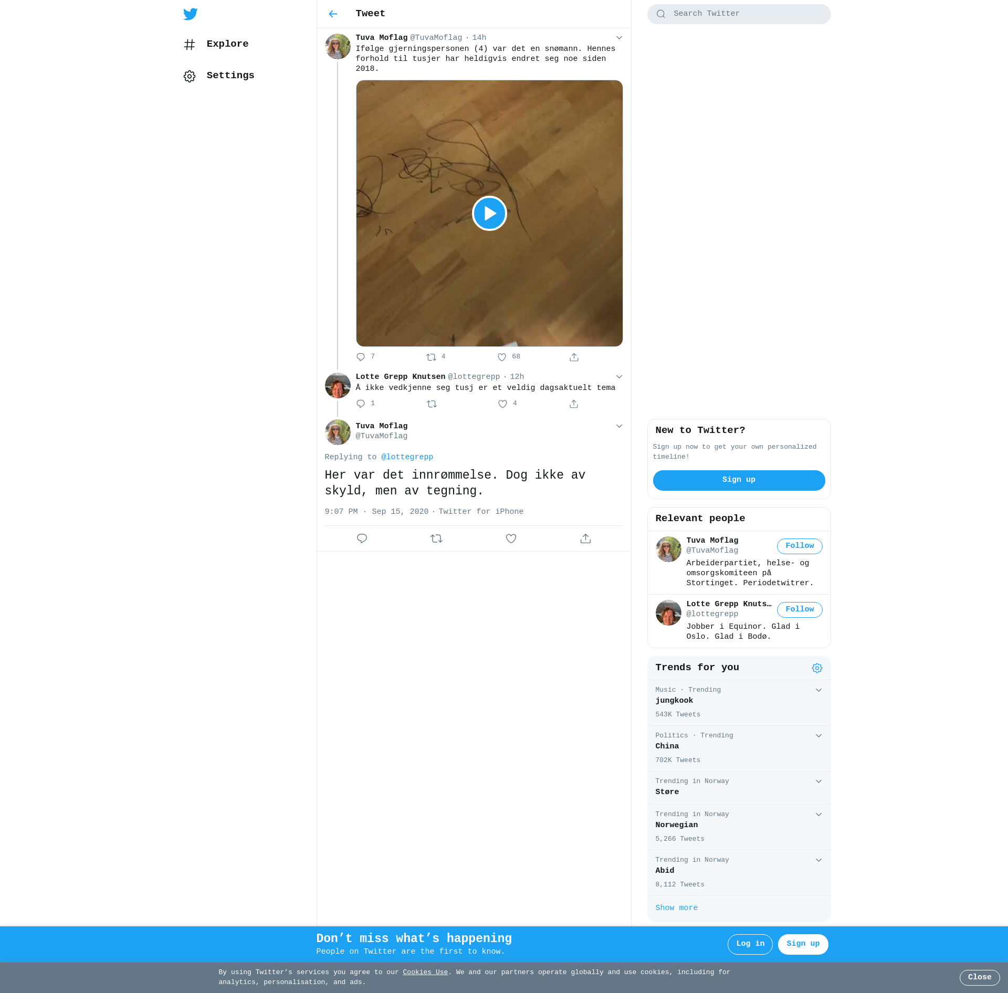Click the Twitter bird logo

(190, 14)
